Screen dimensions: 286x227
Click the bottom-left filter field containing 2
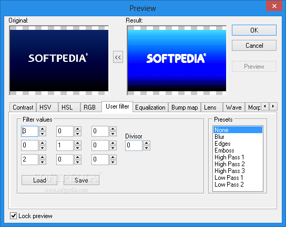(x=29, y=159)
